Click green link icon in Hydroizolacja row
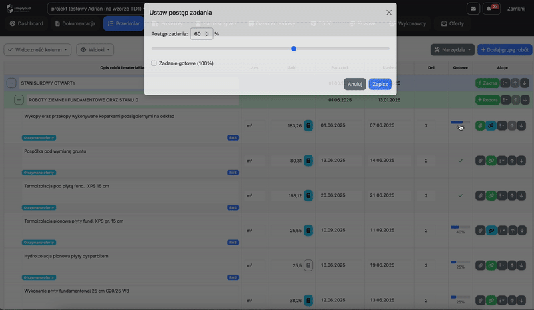 point(491,265)
